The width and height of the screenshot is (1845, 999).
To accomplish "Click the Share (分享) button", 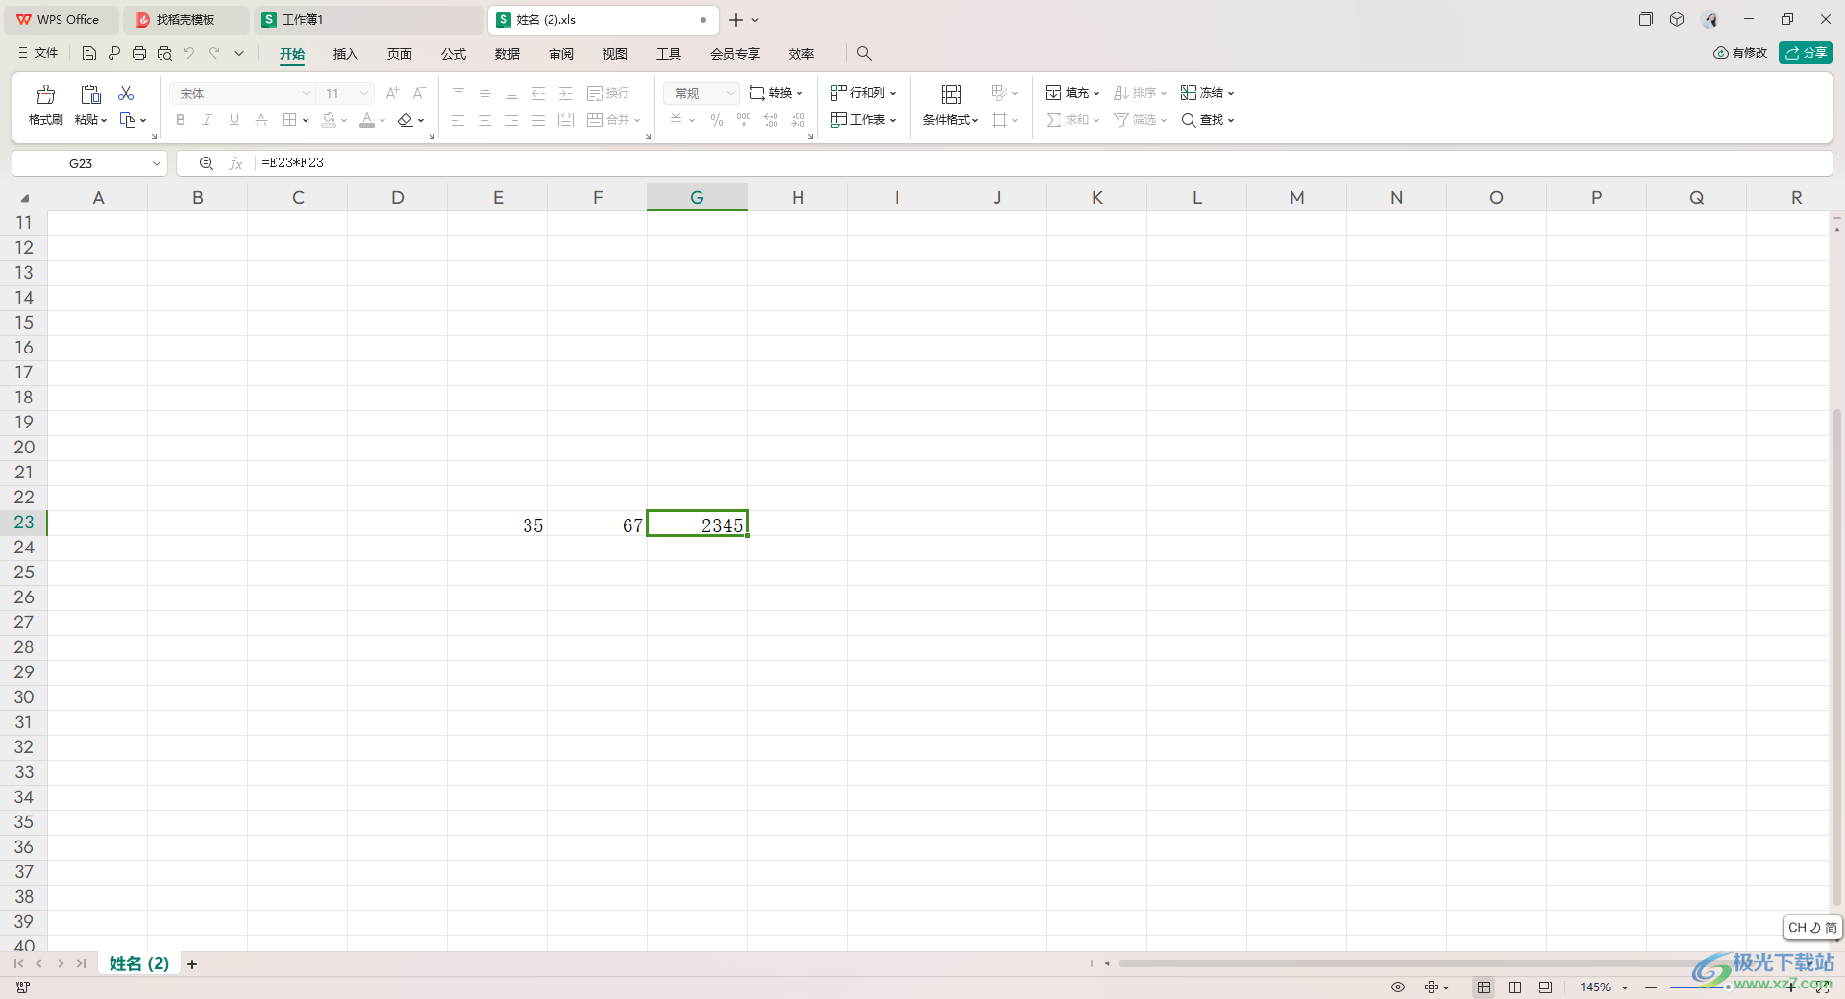I will 1806,53.
